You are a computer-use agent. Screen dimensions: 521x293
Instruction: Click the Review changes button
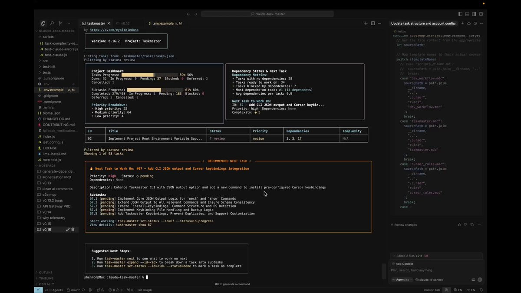(404, 225)
